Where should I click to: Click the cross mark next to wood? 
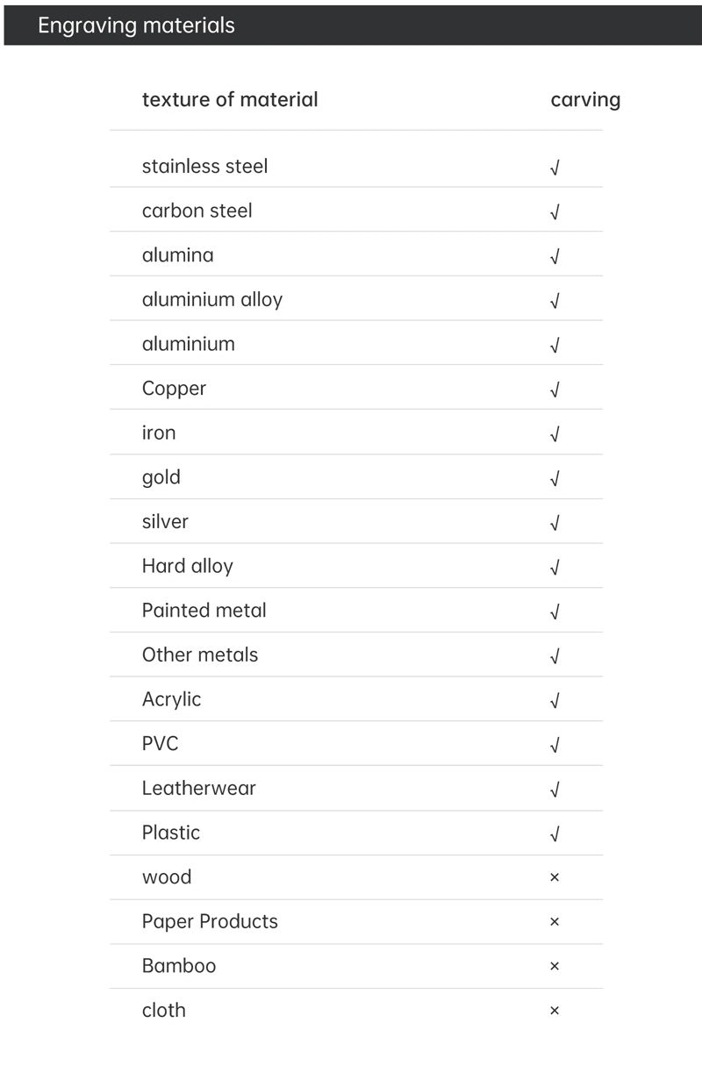point(555,877)
